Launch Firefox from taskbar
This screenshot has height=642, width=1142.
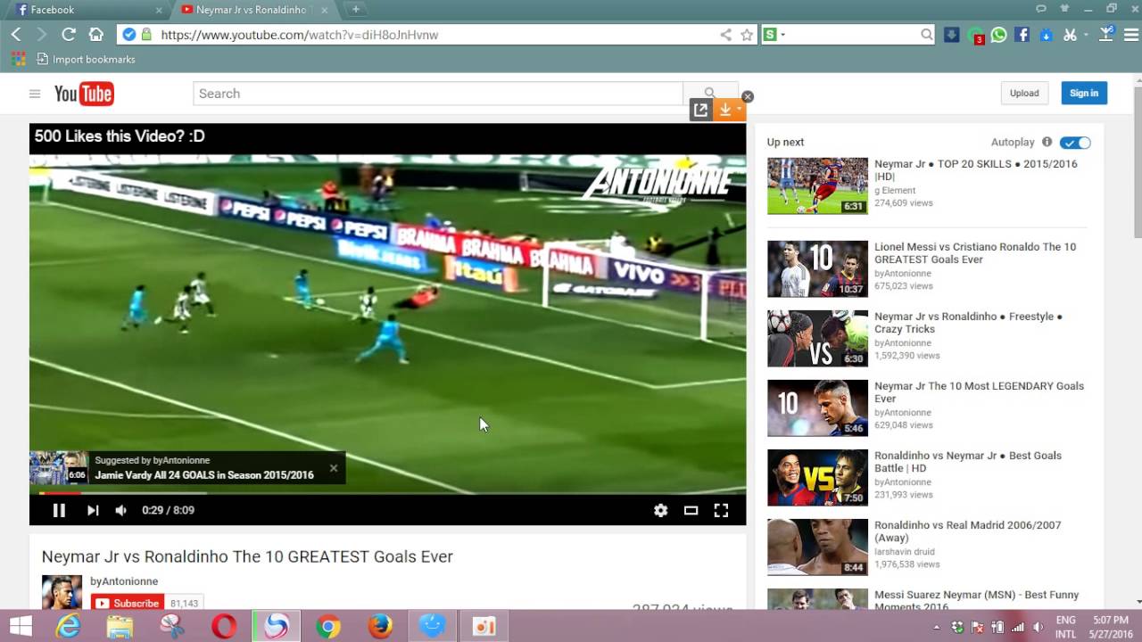coord(380,627)
